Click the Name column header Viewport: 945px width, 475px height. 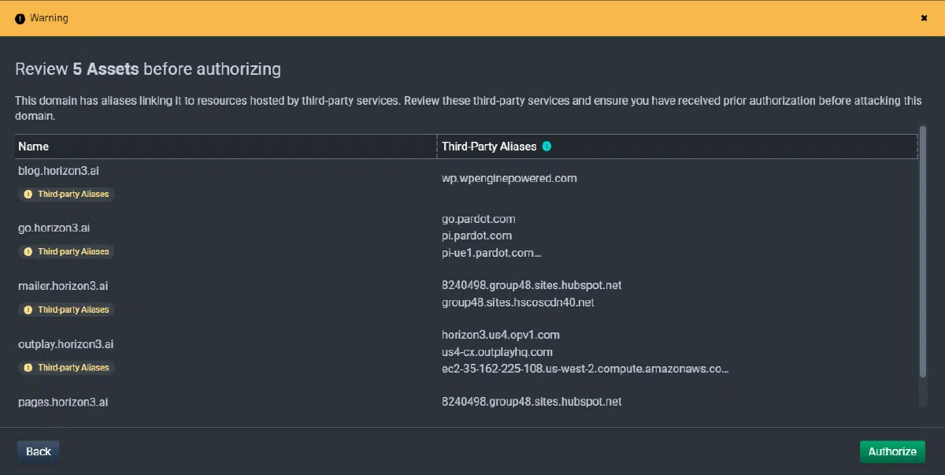[226, 147]
